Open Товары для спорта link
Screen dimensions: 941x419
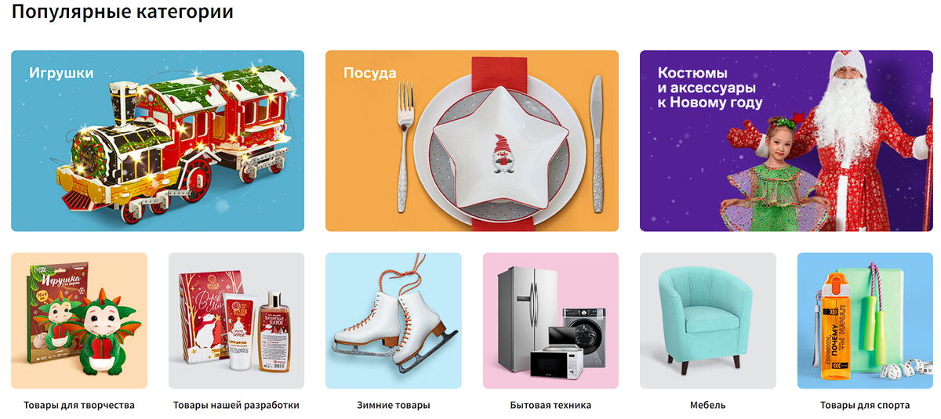865,406
